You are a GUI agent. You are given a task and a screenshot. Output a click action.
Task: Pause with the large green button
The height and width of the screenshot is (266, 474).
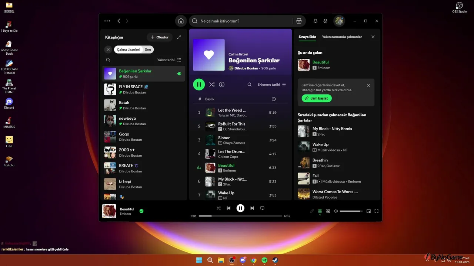199,85
